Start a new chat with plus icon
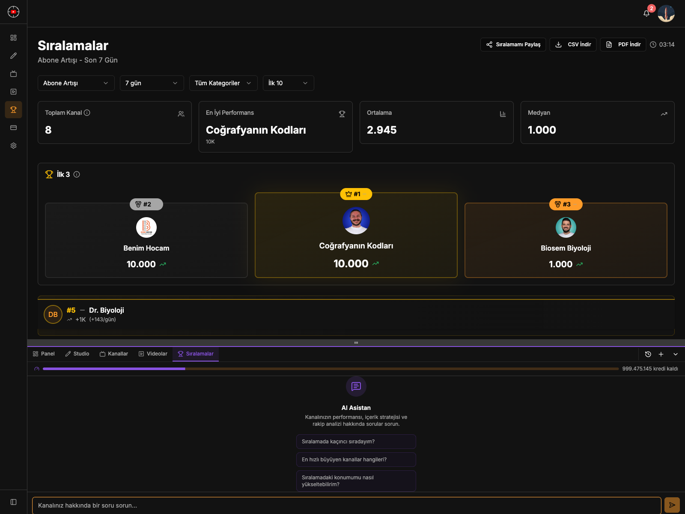 [x=661, y=354]
